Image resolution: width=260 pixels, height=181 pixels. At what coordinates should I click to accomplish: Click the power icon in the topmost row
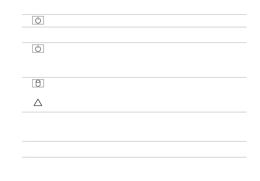[38, 21]
